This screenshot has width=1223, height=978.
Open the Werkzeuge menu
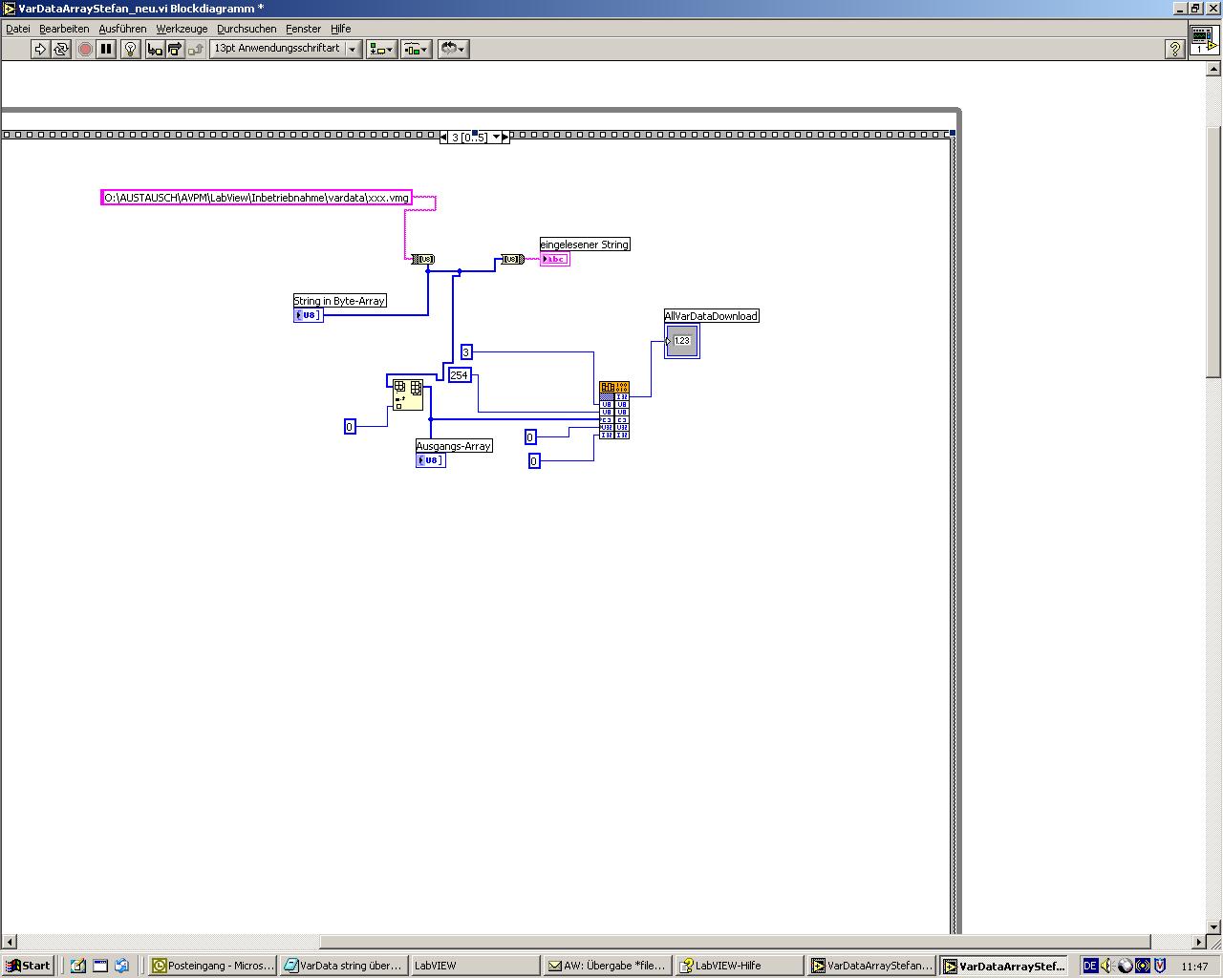(182, 29)
